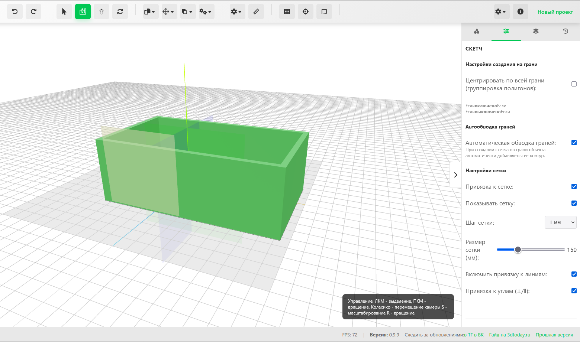Click the crosshair target icon
Screen dimensions: 580x342
click(306, 12)
